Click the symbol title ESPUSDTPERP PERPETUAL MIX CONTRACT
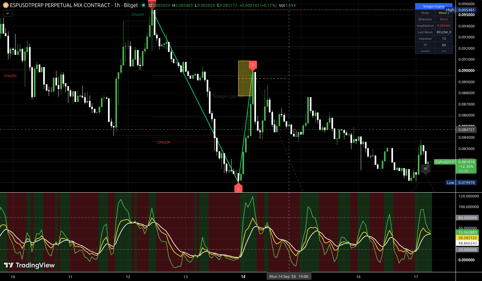 tap(60, 5)
